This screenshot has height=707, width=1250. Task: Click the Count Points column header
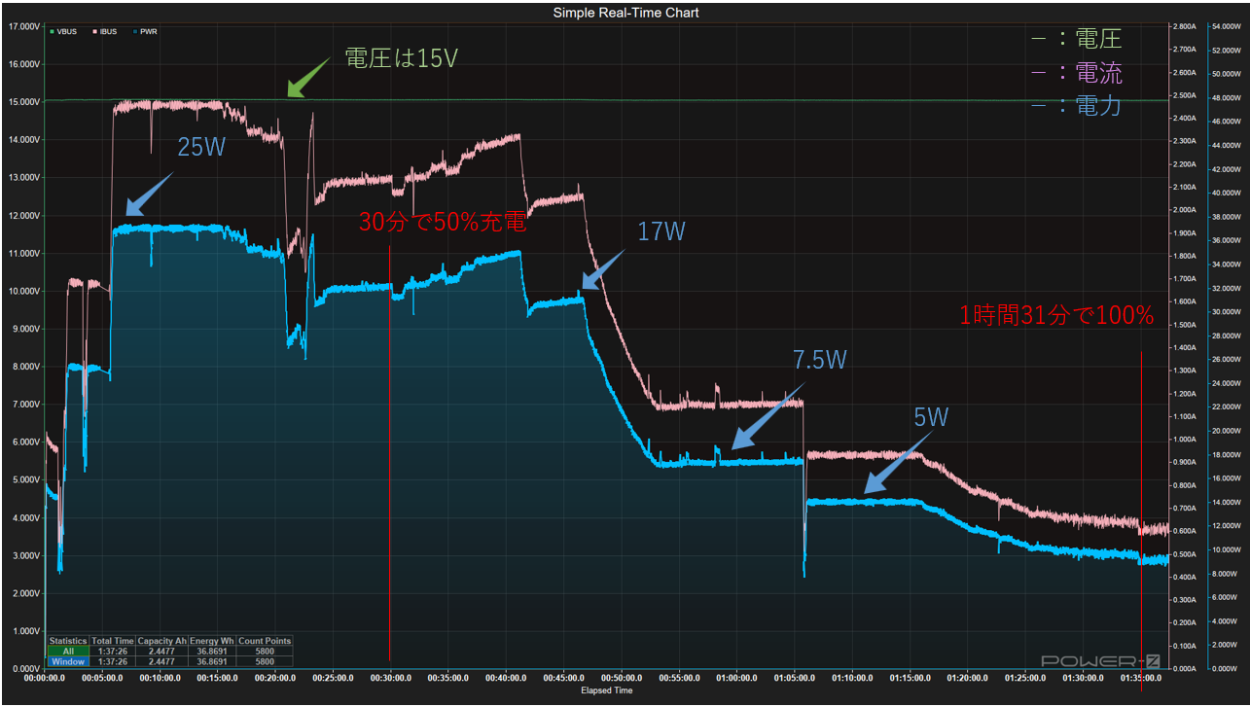pos(264,642)
